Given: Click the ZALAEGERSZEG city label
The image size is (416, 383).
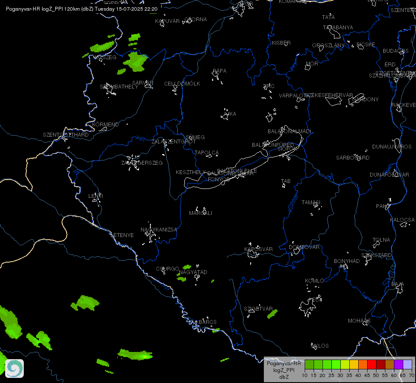Looking at the screenshot, I should (x=142, y=163).
